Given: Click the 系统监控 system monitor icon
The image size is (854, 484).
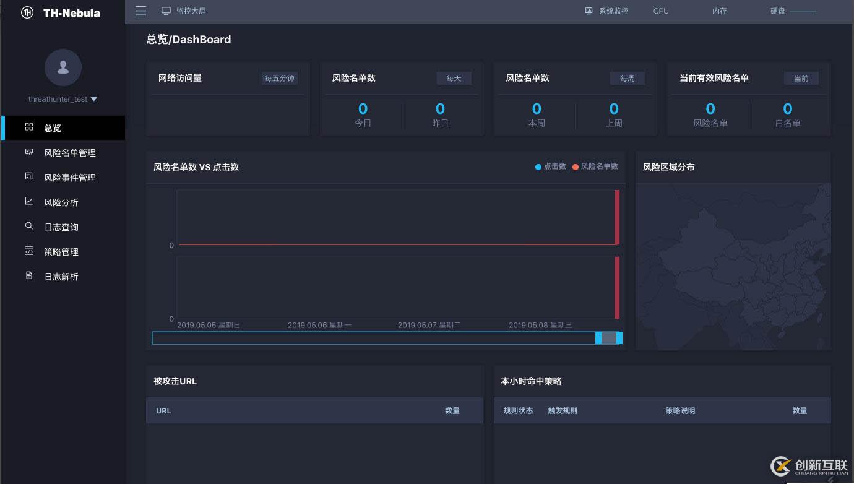Looking at the screenshot, I should click(589, 11).
